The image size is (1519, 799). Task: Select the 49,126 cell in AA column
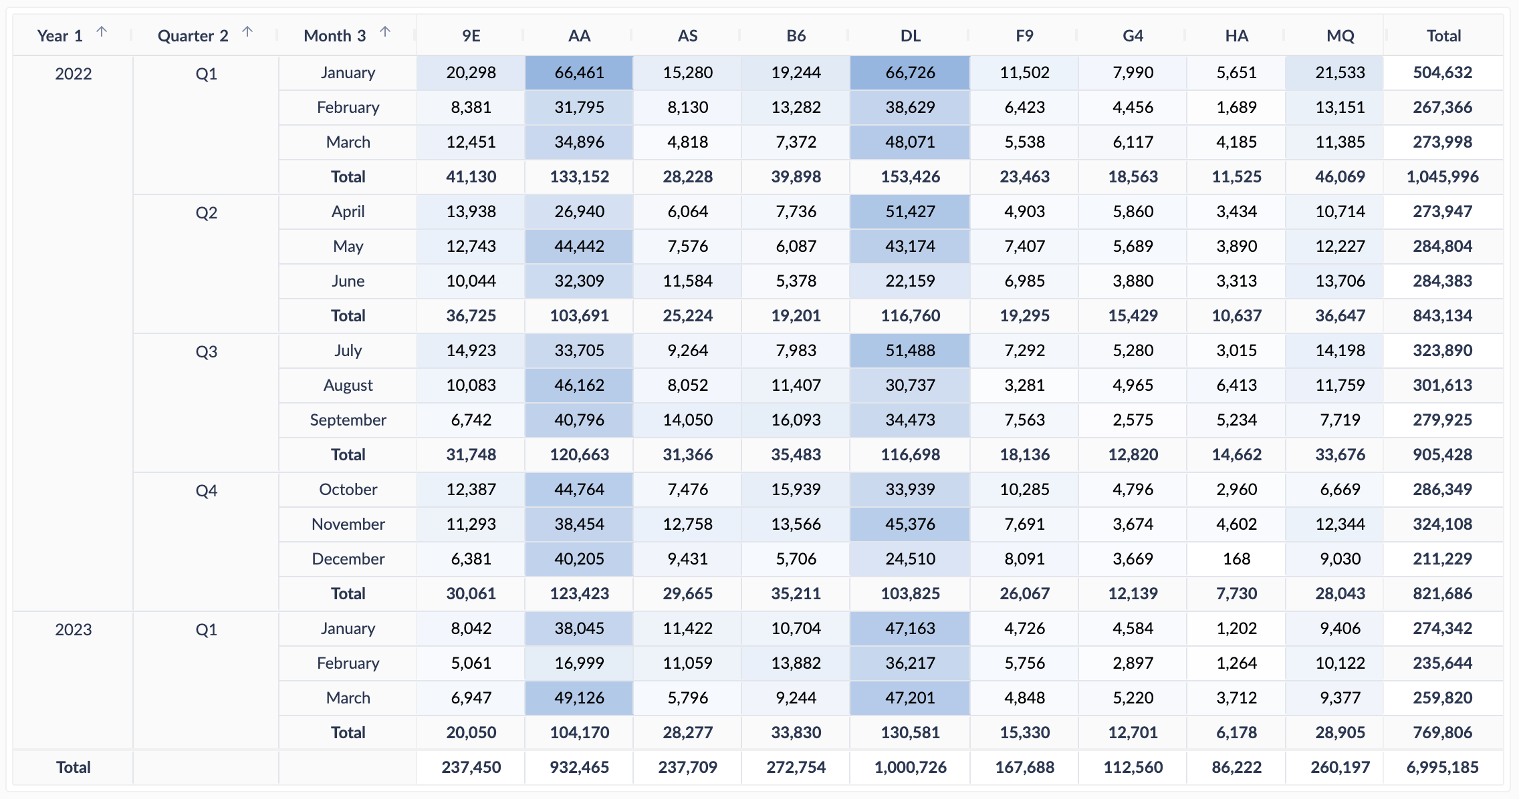coord(579,698)
